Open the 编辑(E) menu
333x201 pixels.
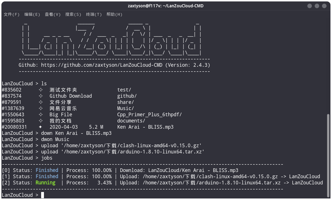click(x=32, y=14)
